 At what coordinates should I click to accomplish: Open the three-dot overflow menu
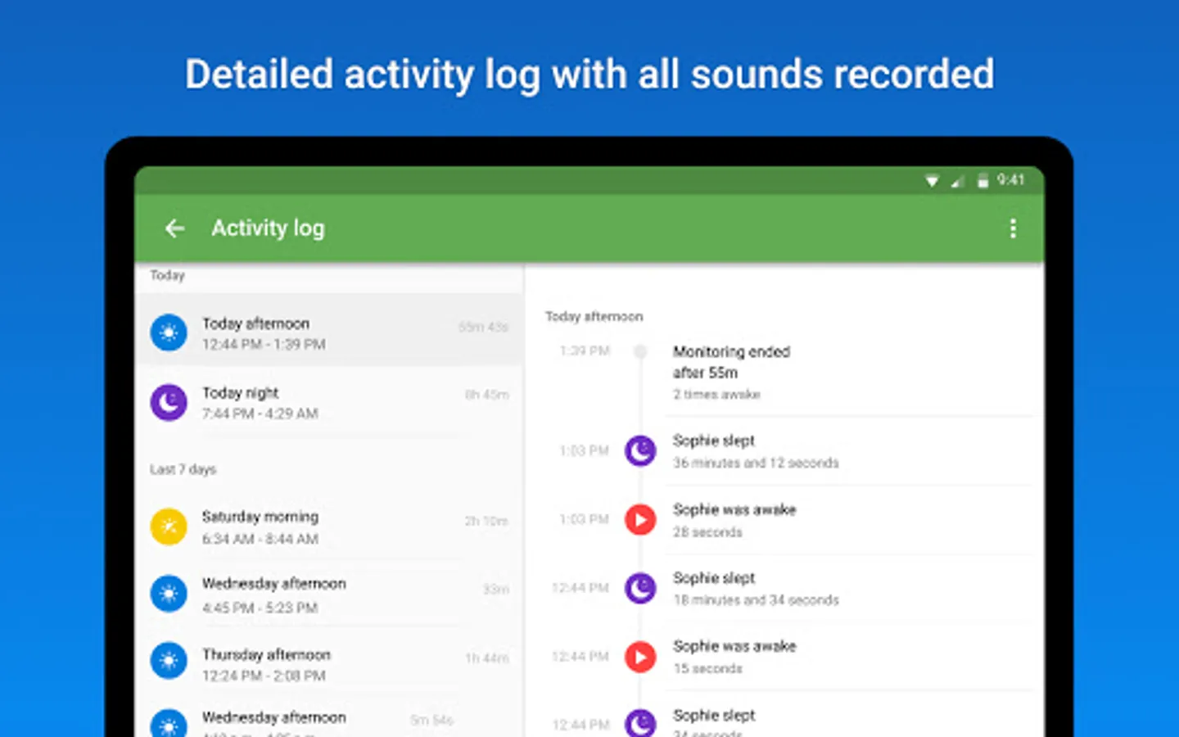(x=1013, y=228)
